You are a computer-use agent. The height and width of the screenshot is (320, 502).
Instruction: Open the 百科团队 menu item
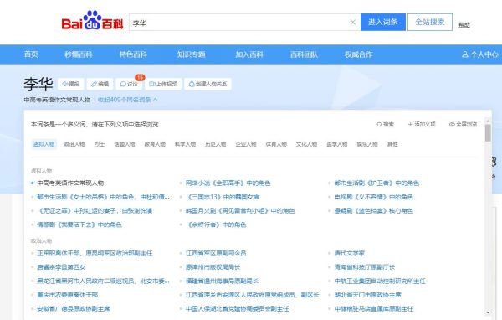(304, 54)
